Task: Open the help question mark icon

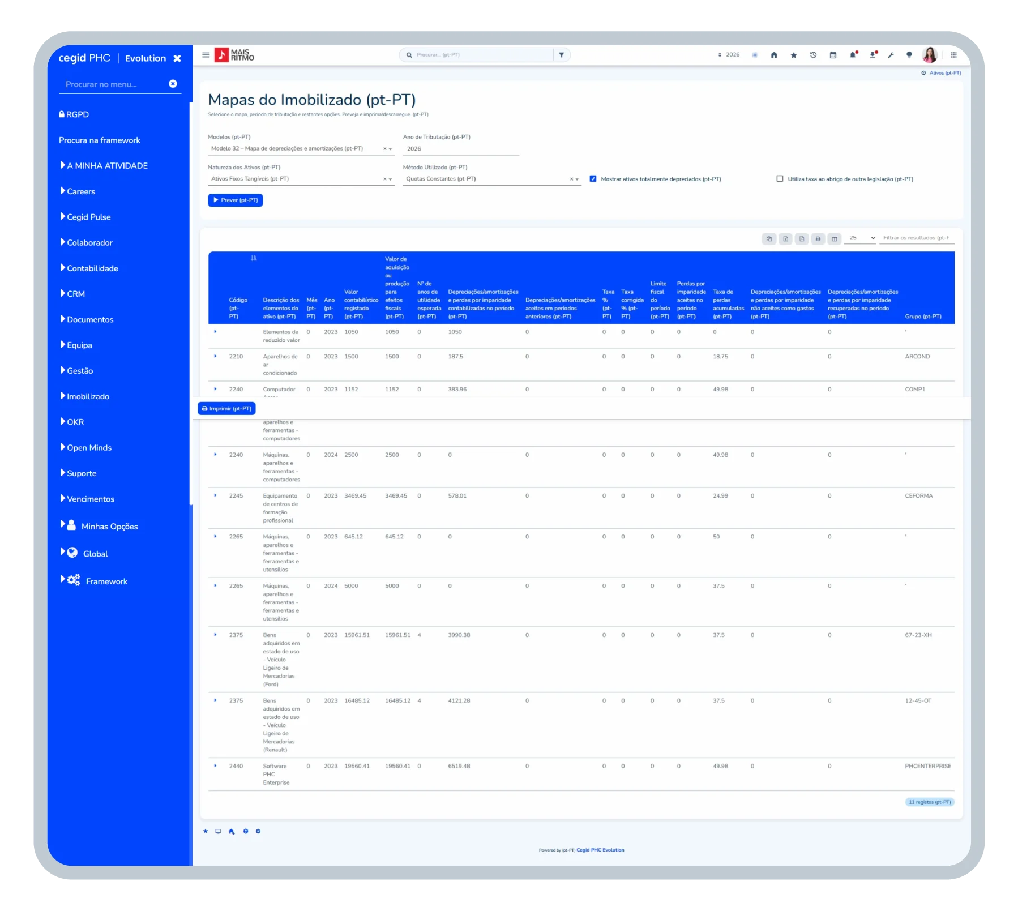Action: coord(245,831)
